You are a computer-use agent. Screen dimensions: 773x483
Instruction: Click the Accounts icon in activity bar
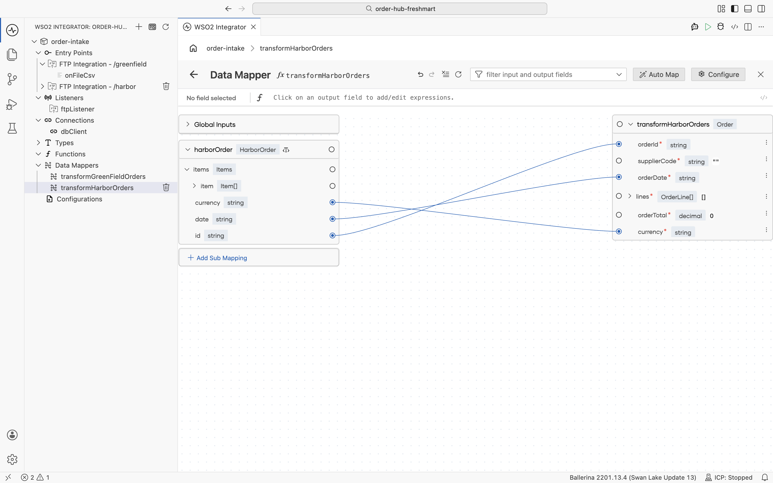click(x=12, y=435)
